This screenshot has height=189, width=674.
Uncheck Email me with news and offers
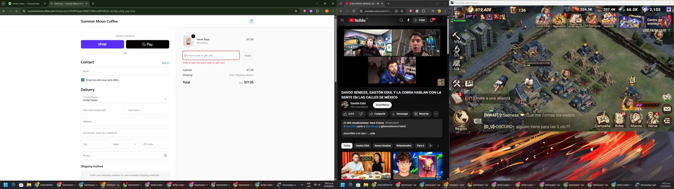click(x=83, y=80)
